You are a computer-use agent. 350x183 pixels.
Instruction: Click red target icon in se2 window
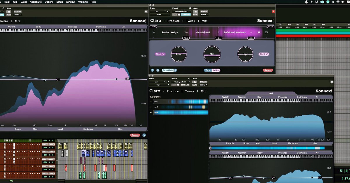click(x=273, y=11)
